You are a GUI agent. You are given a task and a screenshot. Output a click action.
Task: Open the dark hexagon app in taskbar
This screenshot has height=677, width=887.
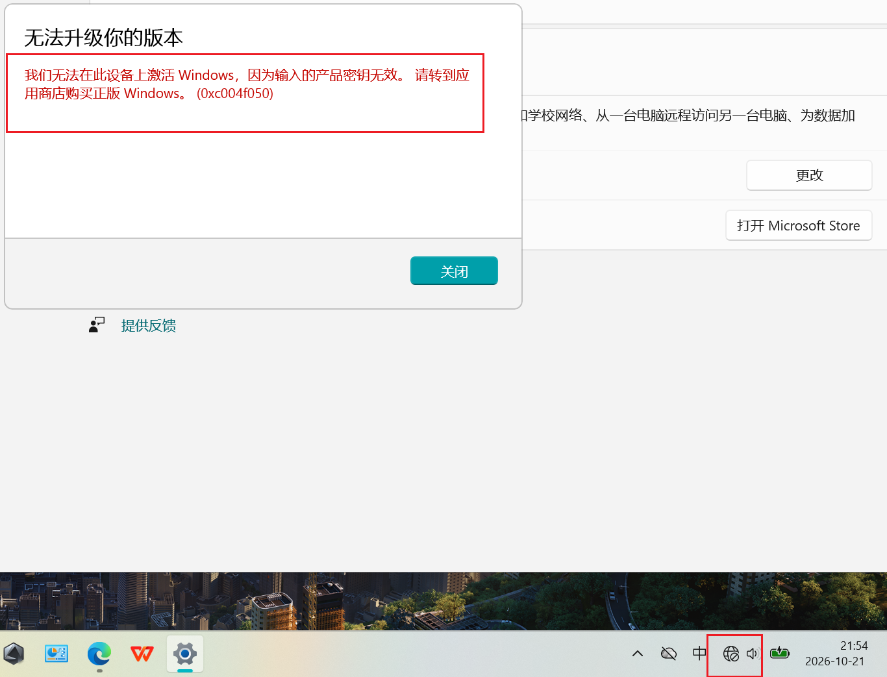click(14, 654)
